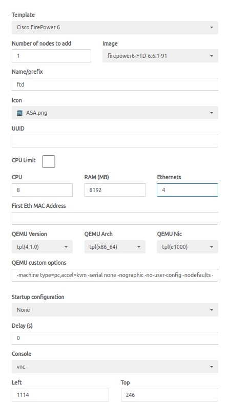
Task: Open the Console type dropdown
Action: [x=115, y=367]
